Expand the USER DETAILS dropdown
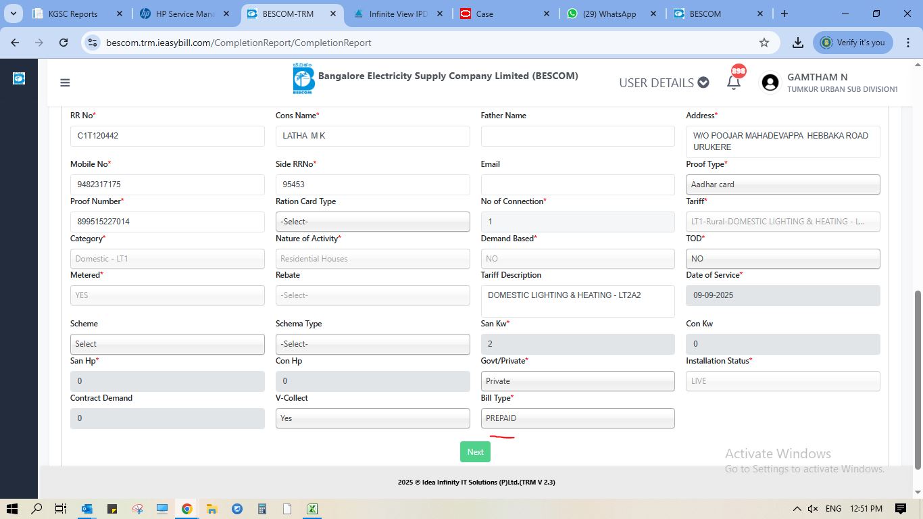Viewport: 923px width, 519px height. point(664,82)
